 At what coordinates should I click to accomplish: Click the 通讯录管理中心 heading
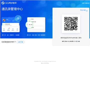pyautogui.click(x=12, y=9)
